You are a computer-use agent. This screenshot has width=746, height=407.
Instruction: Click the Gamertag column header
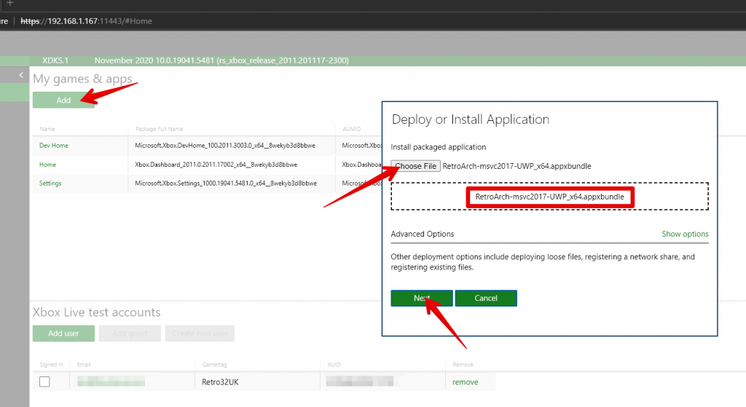(x=215, y=365)
